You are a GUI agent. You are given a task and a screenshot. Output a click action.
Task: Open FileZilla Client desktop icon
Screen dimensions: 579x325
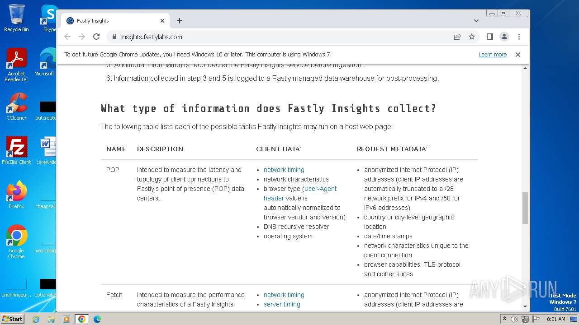16,151
